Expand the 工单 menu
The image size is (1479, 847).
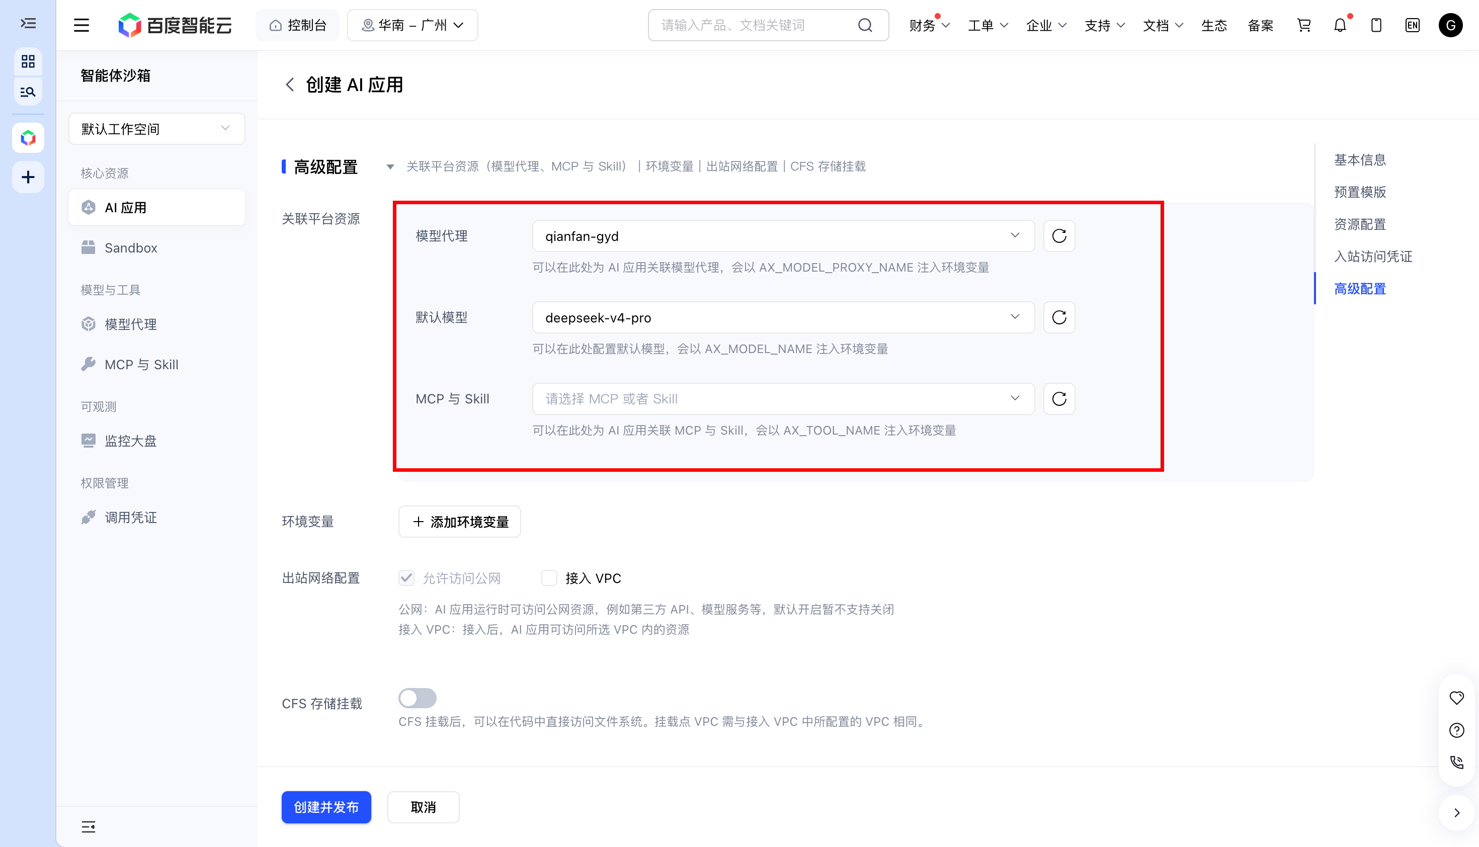988,25
